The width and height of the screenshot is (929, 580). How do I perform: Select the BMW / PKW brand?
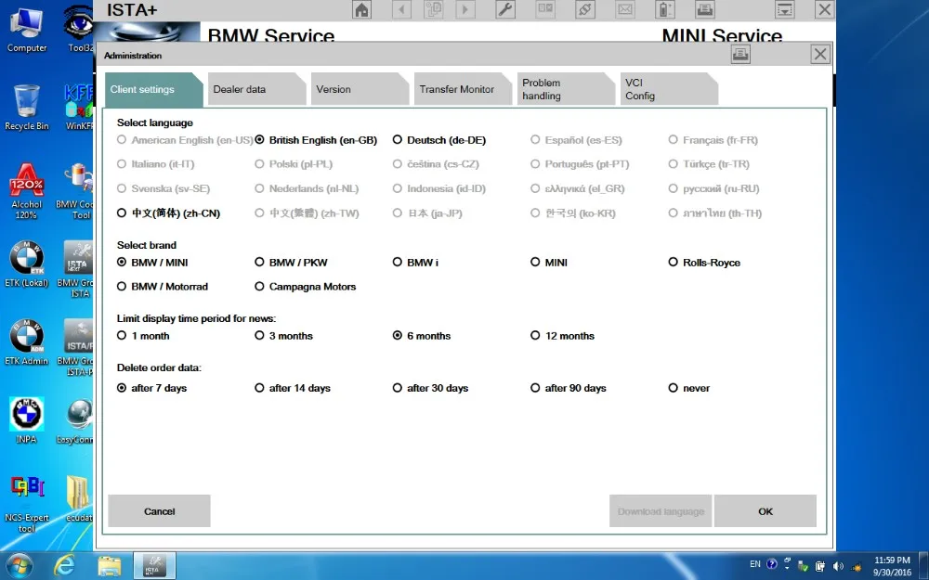[291, 263]
